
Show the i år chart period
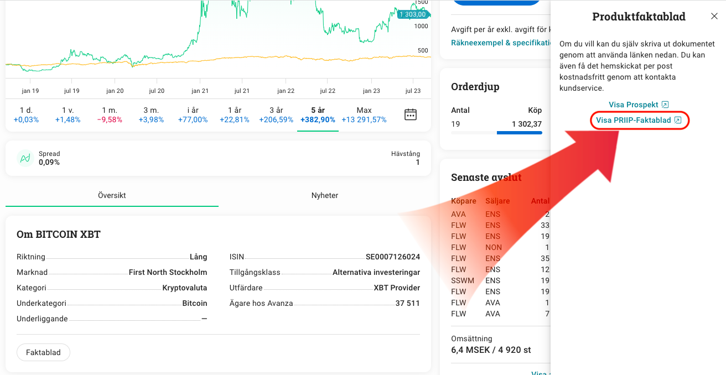(x=193, y=114)
